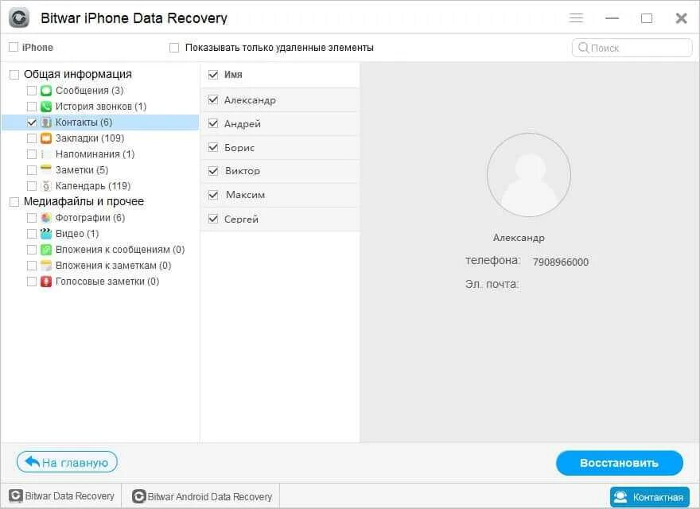Viewport: 700px width, 509px height.
Task: Tick the Закладки (109) checkbox
Action: click(x=32, y=138)
